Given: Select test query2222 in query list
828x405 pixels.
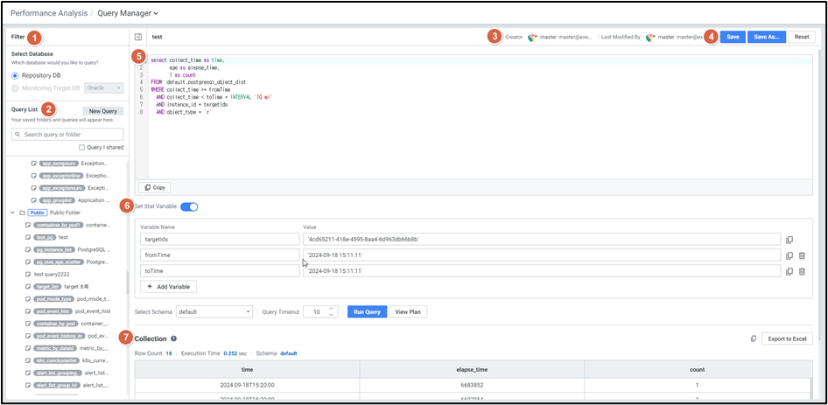Looking at the screenshot, I should click(x=51, y=274).
